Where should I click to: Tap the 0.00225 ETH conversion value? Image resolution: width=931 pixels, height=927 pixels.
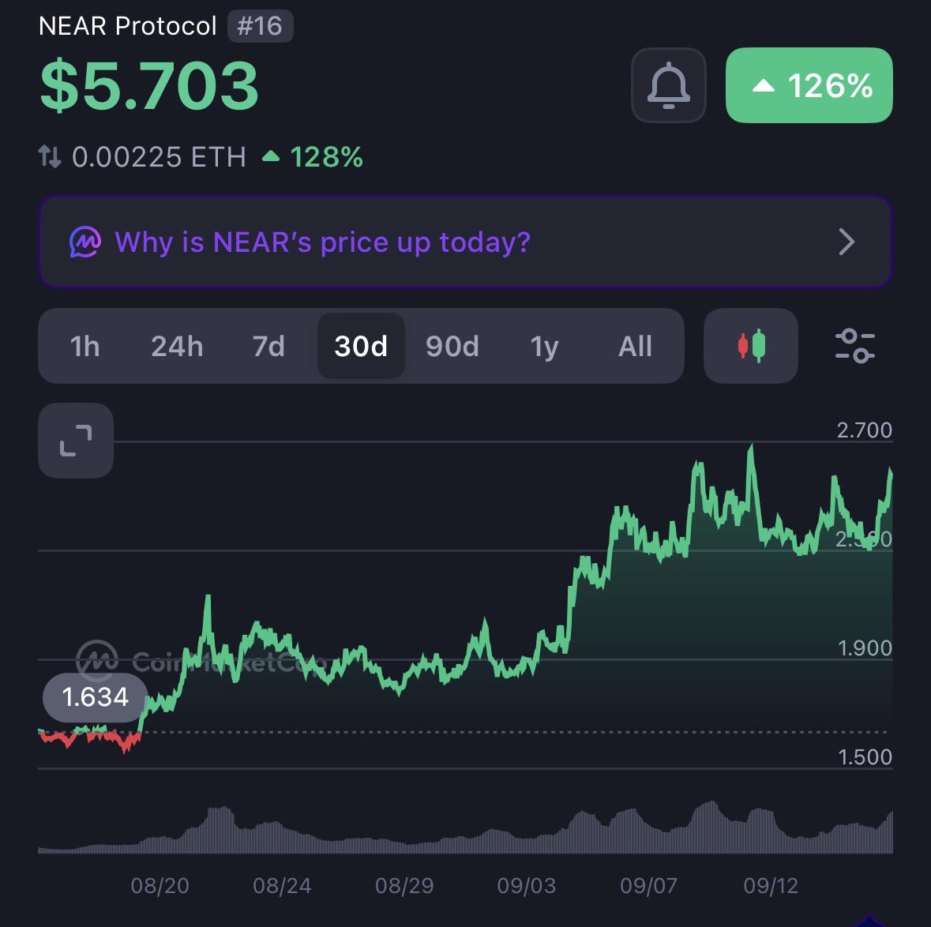[x=160, y=157]
